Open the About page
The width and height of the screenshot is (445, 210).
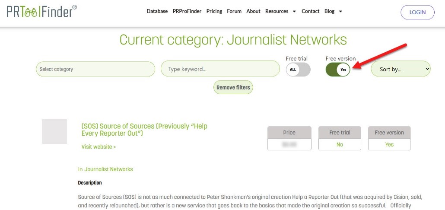pos(253,11)
